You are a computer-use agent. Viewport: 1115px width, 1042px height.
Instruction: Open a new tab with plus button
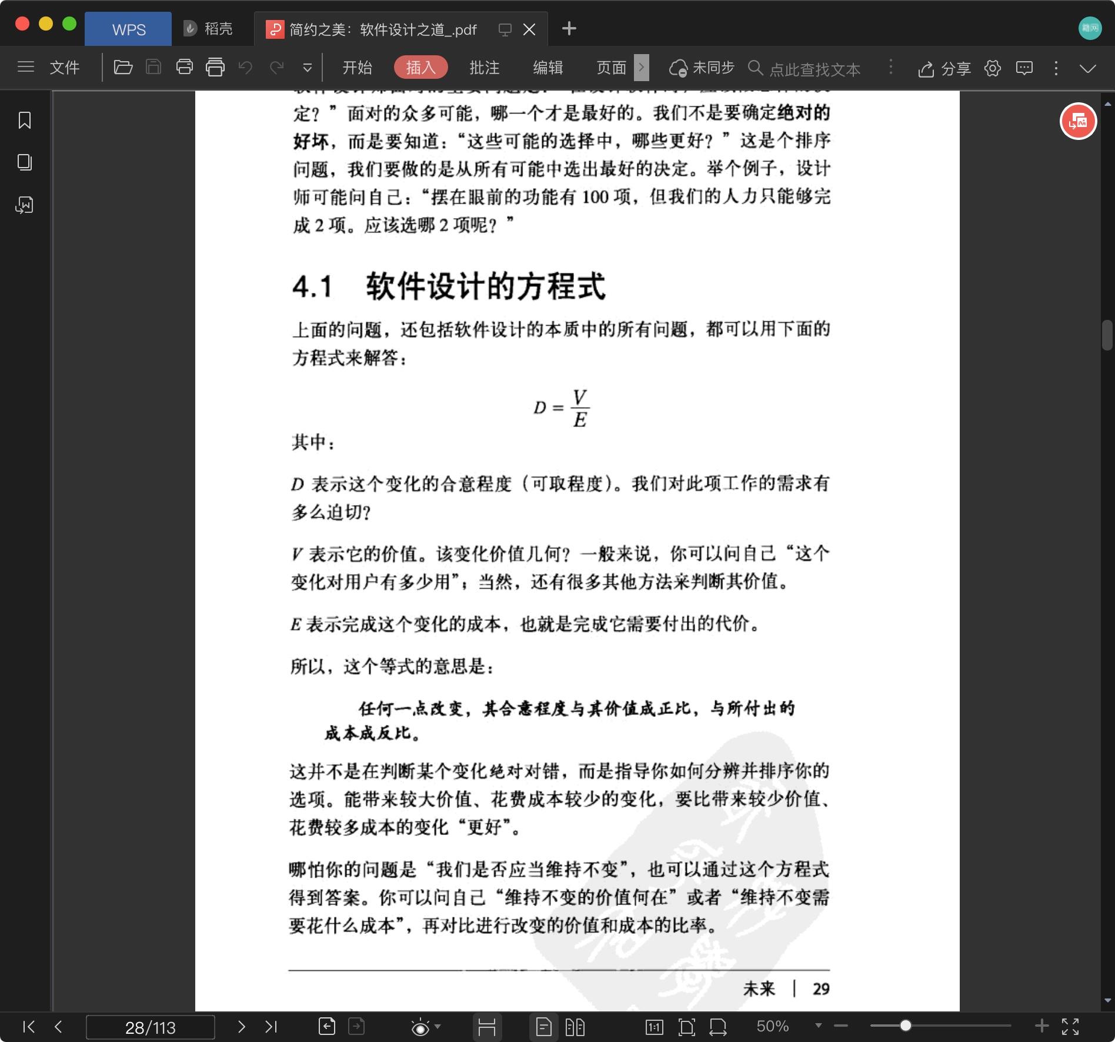569,28
